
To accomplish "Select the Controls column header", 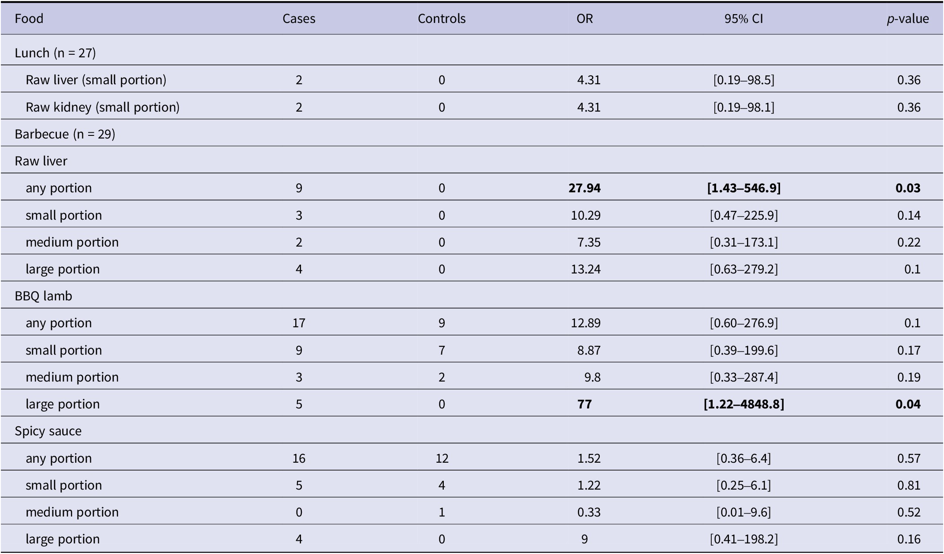I will pos(442,19).
